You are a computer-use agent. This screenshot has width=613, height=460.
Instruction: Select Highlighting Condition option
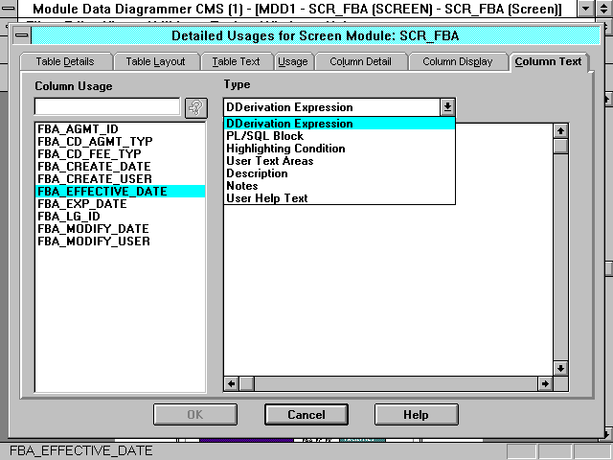pos(285,149)
